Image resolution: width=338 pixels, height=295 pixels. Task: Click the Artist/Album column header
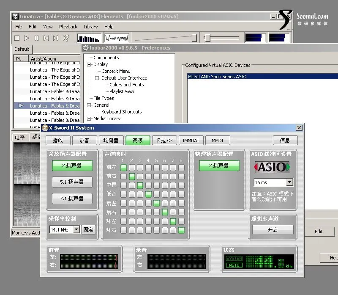[x=55, y=59]
